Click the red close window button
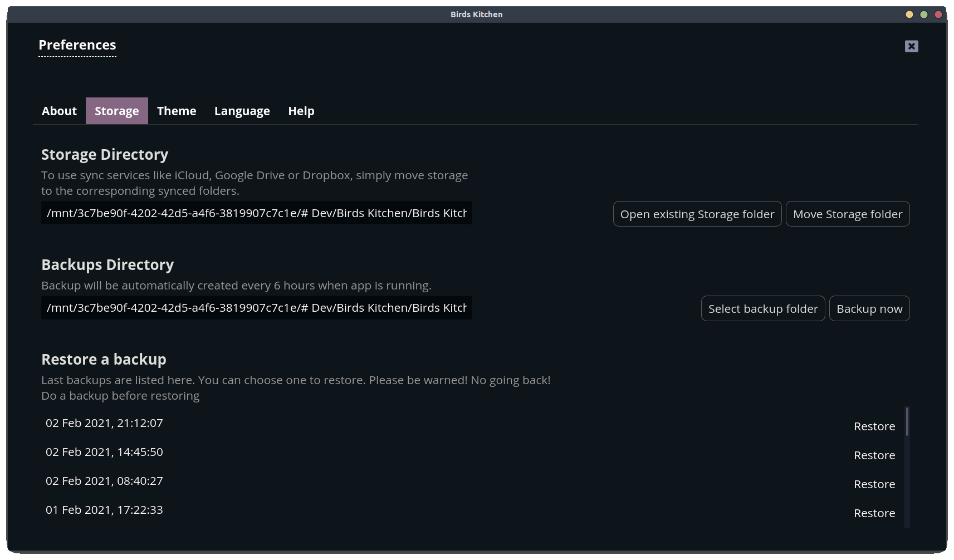This screenshot has height=560, width=954. click(938, 14)
